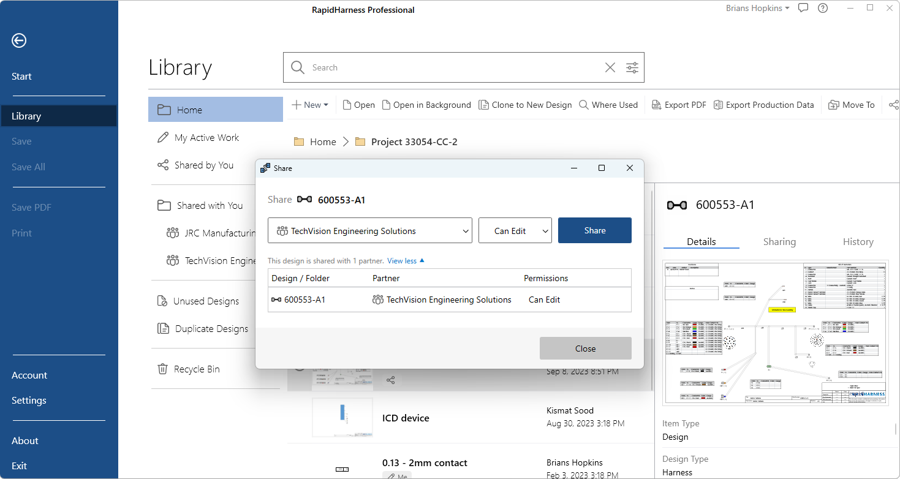
Task: Switch to the History tab
Action: (858, 242)
